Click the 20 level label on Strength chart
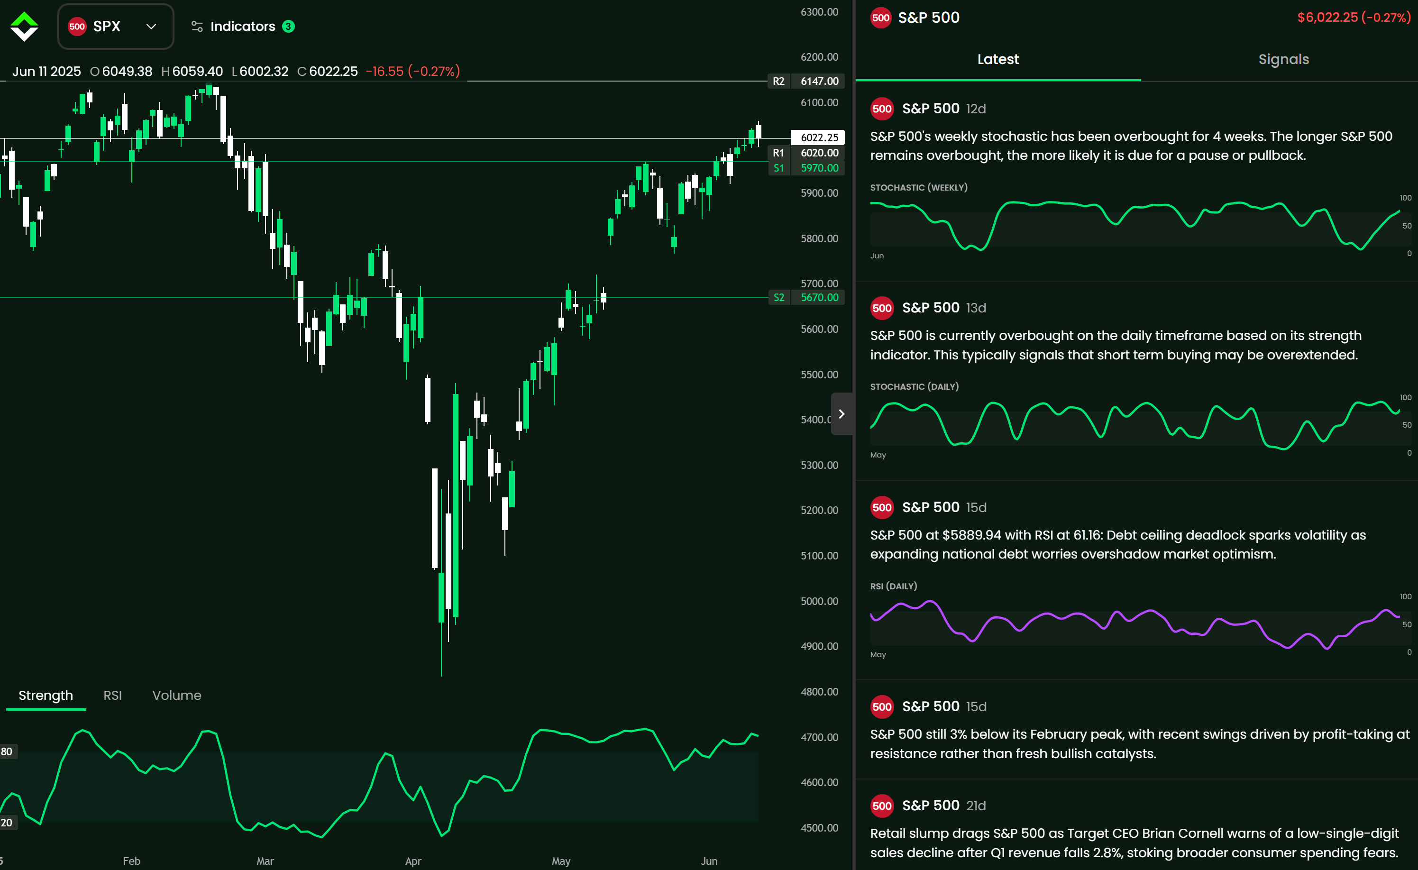1418x870 pixels. pos(7,822)
